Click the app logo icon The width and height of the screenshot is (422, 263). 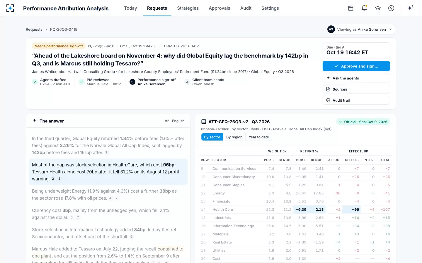[x=10, y=8]
